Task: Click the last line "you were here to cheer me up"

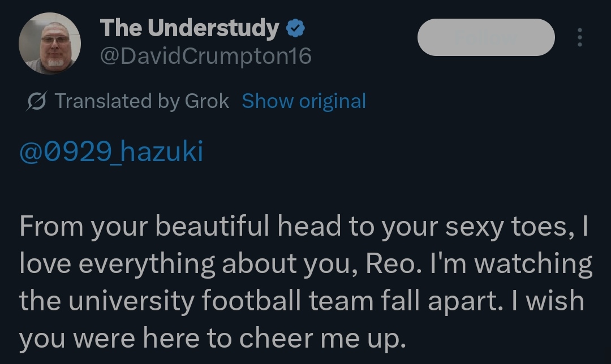Action: 213,338
